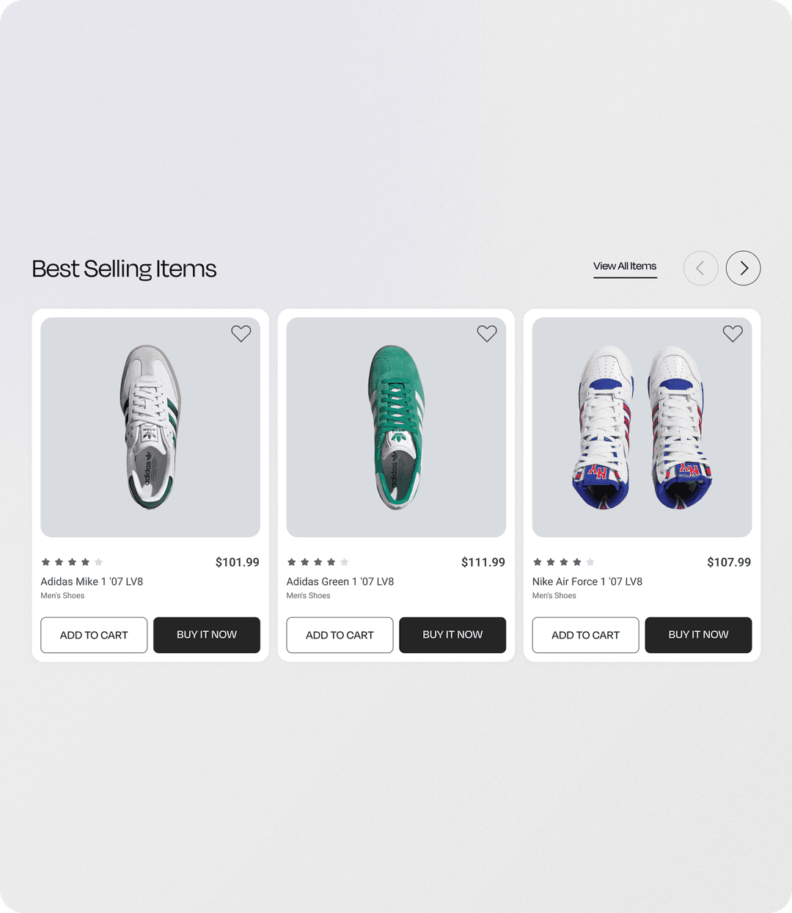The image size is (792, 913).
Task: Open the Nike high-top pair image
Action: (x=642, y=427)
